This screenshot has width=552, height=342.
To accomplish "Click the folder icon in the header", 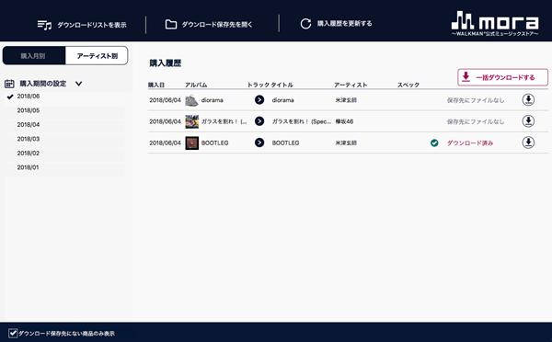I will point(171,24).
